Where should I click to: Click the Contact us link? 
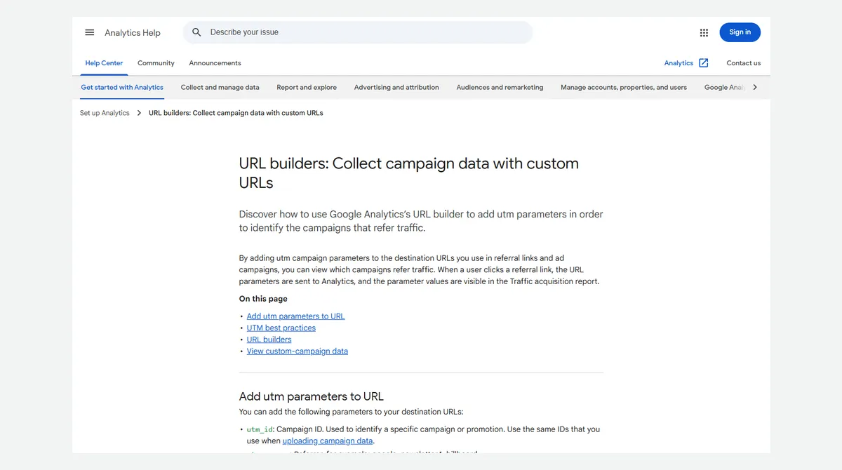(744, 63)
